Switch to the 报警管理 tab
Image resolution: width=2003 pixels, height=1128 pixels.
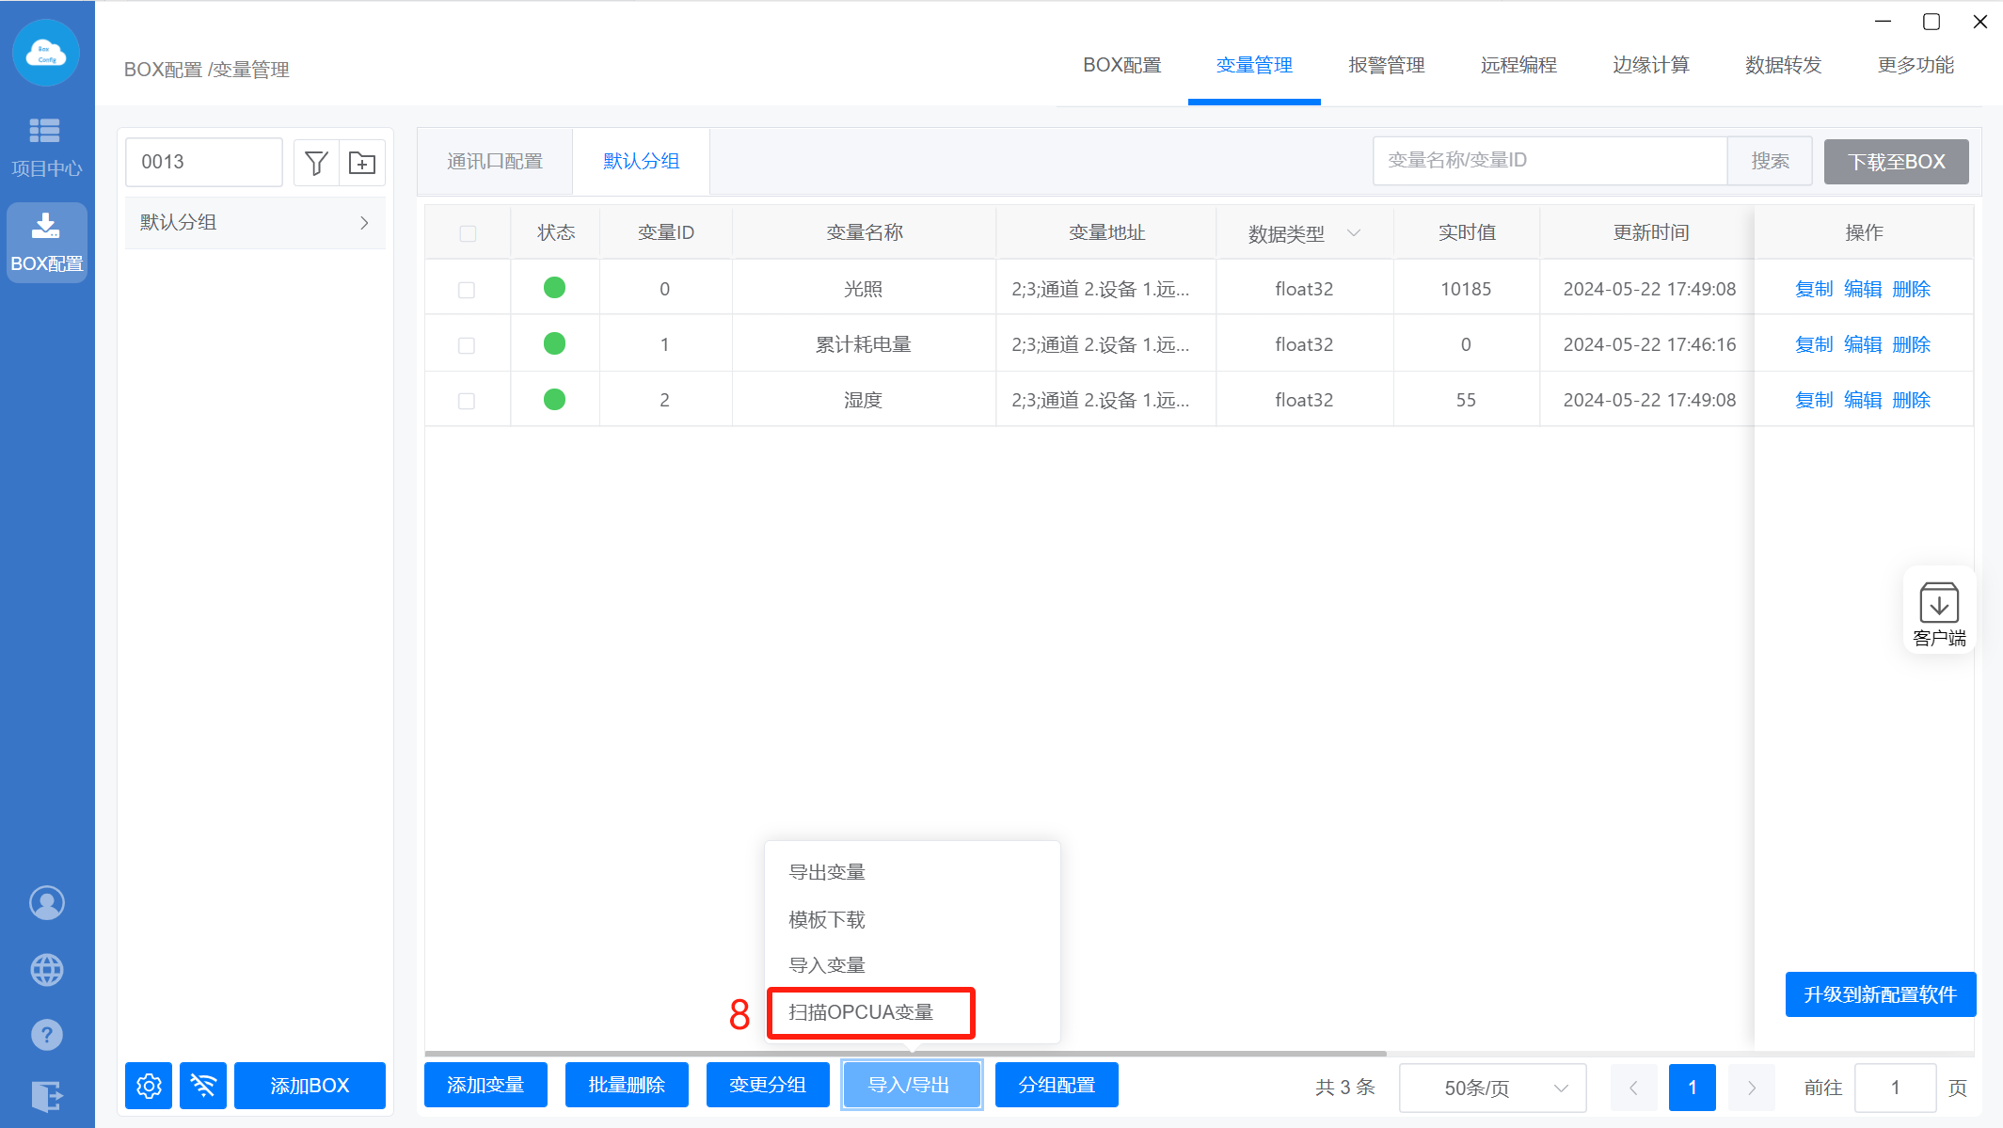point(1386,65)
